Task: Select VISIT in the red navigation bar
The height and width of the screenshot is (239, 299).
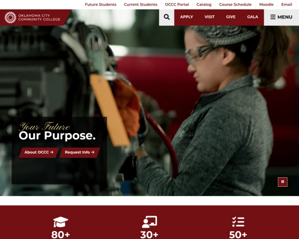Action: (x=210, y=17)
